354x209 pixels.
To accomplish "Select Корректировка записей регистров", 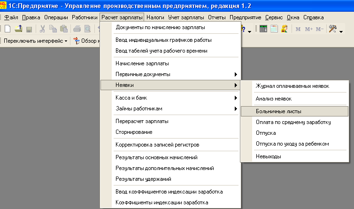I will 170,145.
